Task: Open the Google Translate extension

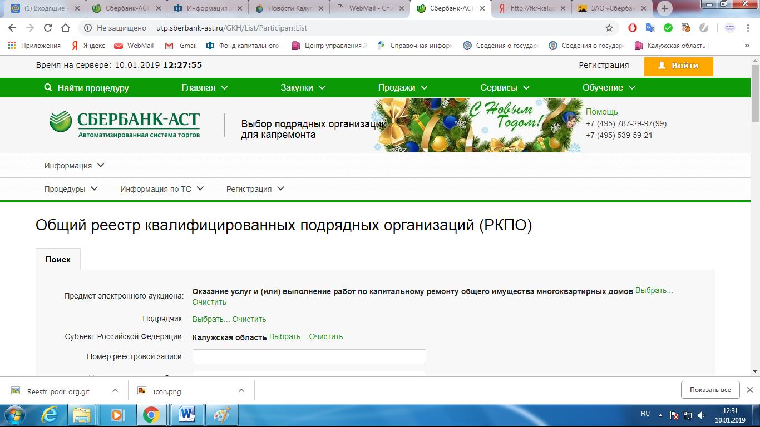Action: 650,28
